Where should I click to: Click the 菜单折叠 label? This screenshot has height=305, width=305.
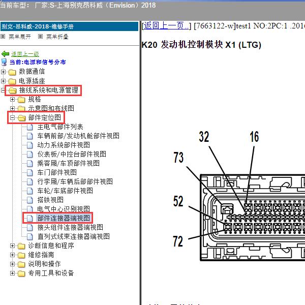click(x=57, y=37)
